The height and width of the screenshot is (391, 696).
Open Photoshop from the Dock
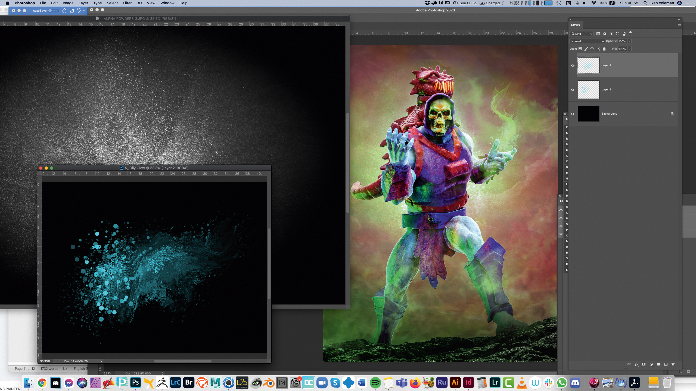pos(135,383)
